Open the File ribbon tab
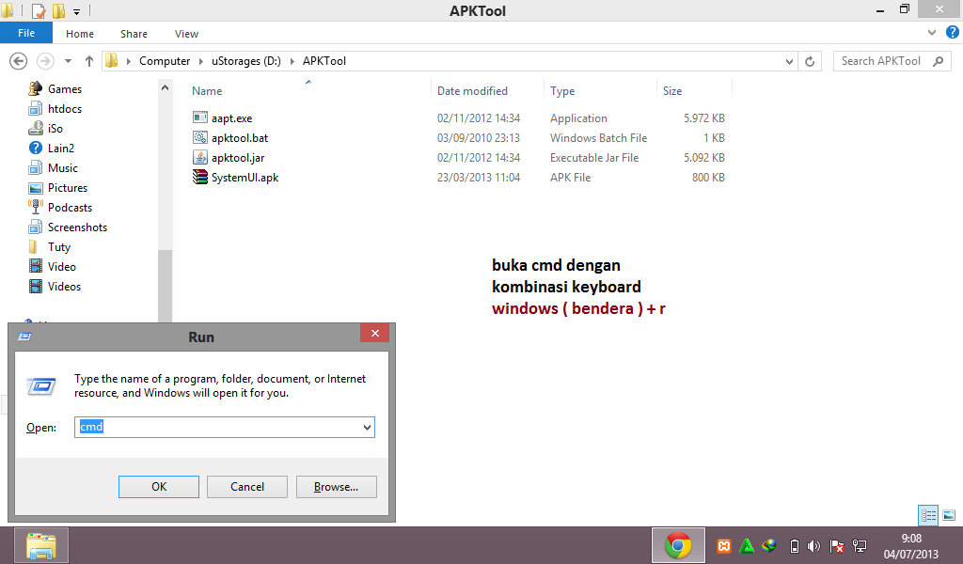963x564 pixels. tap(26, 33)
